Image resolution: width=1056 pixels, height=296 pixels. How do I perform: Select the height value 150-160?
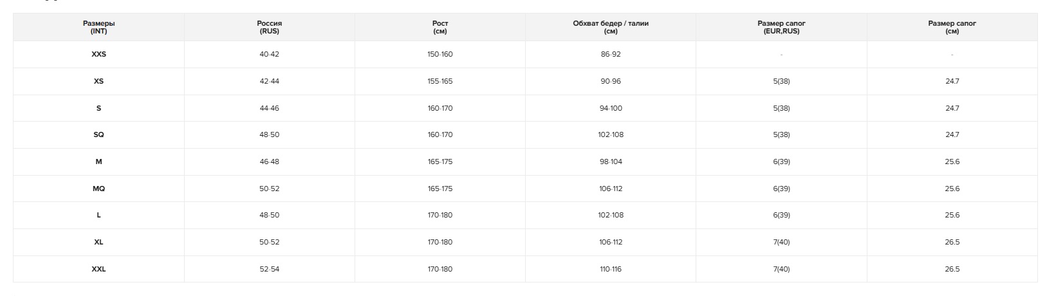[440, 55]
